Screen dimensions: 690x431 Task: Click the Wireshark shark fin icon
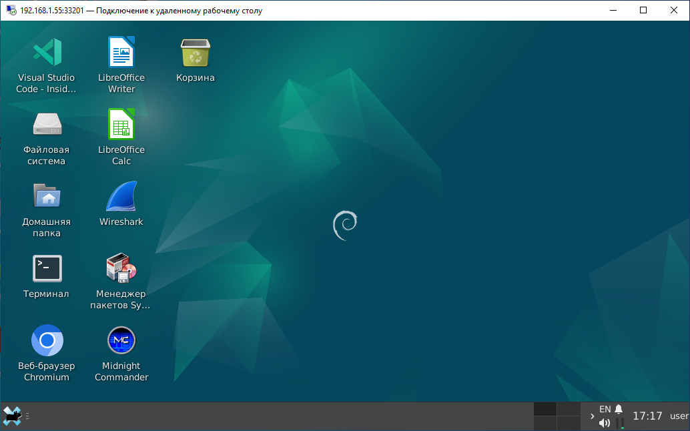click(121, 195)
